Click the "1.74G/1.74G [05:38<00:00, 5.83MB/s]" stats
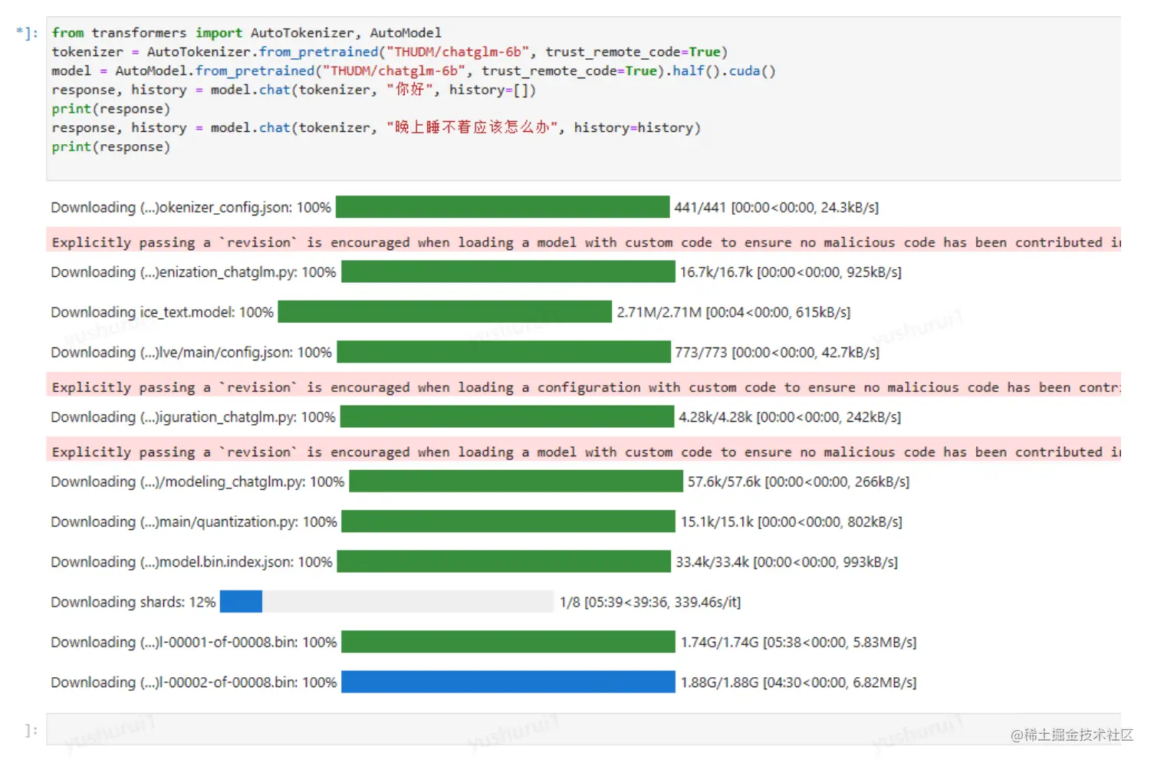This screenshot has height=763, width=1154. 799,643
